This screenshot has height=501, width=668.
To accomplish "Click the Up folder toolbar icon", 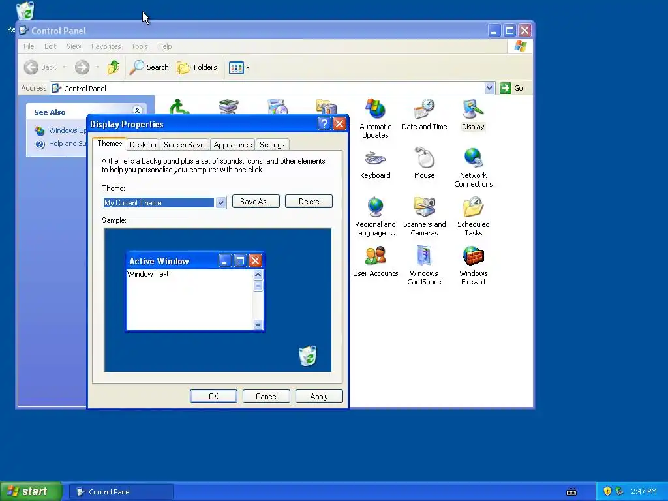I will click(114, 67).
